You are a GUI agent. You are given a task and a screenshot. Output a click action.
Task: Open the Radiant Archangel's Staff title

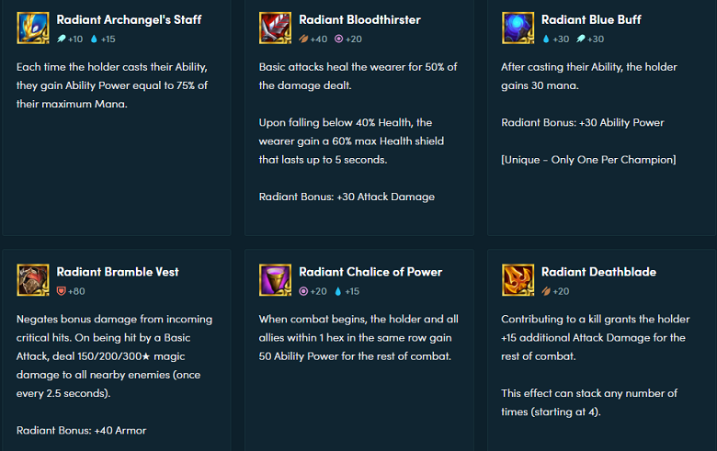click(129, 19)
